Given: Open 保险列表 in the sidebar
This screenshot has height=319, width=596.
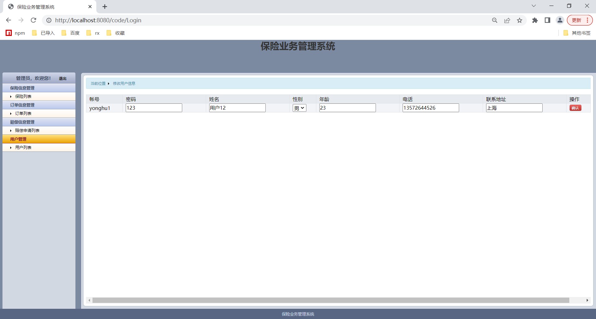Looking at the screenshot, I should pos(23,96).
